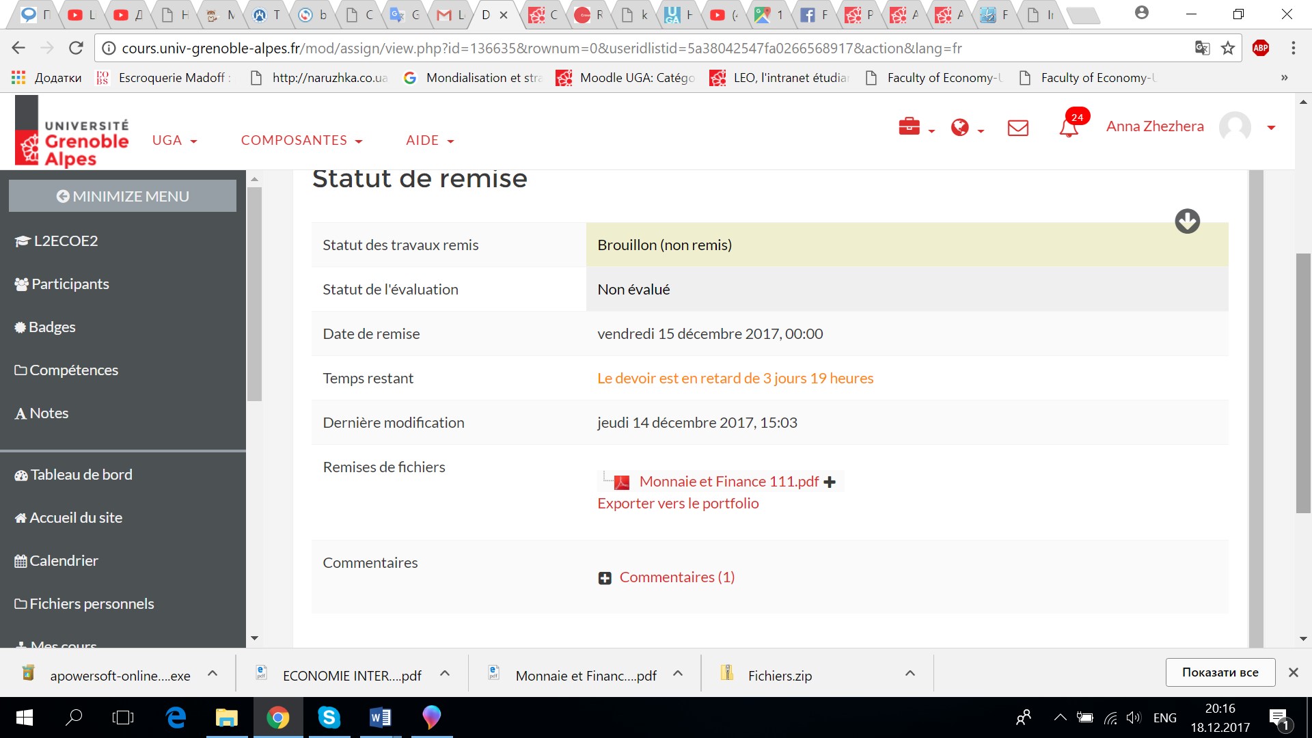Click the down-arrow scroll-to-bottom circle icon
Viewport: 1312px width, 738px height.
pyautogui.click(x=1187, y=221)
